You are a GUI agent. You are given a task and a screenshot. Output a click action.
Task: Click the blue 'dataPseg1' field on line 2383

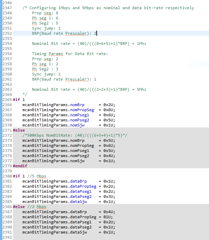tap(81, 191)
